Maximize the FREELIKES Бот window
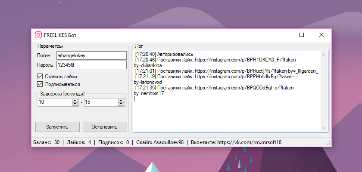This screenshot has width=362, height=172. pos(302,35)
